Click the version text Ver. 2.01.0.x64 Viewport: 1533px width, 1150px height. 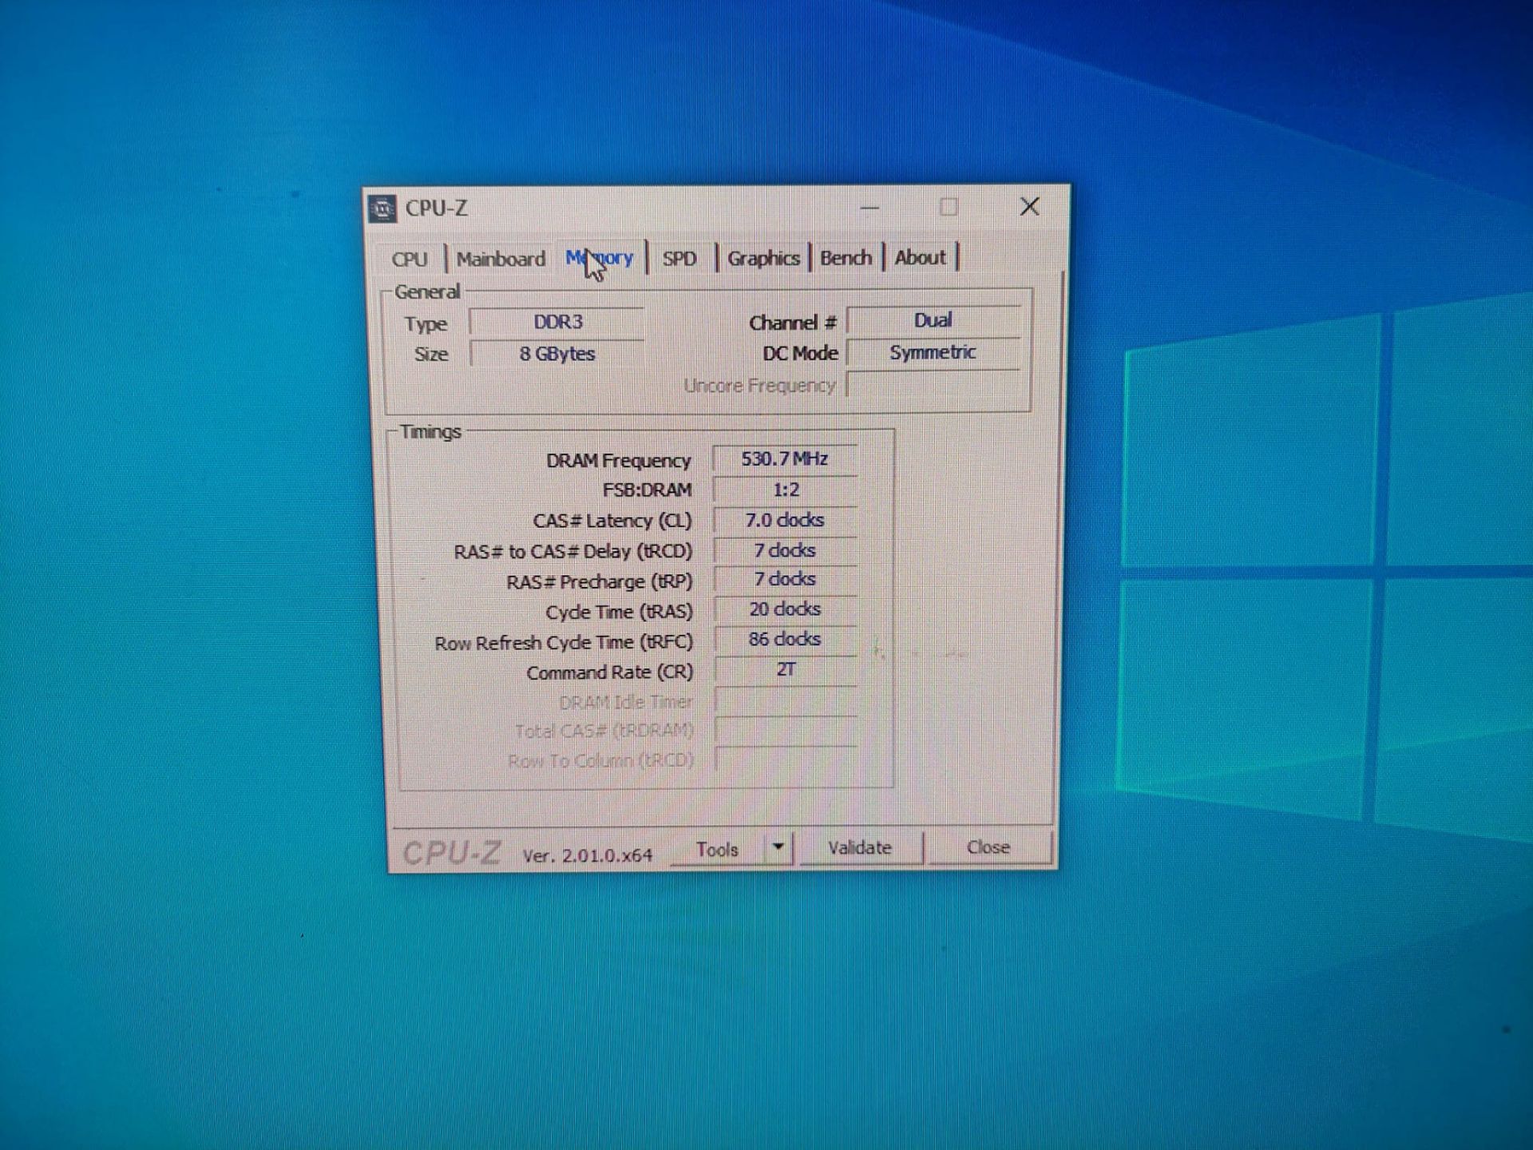[x=587, y=856]
